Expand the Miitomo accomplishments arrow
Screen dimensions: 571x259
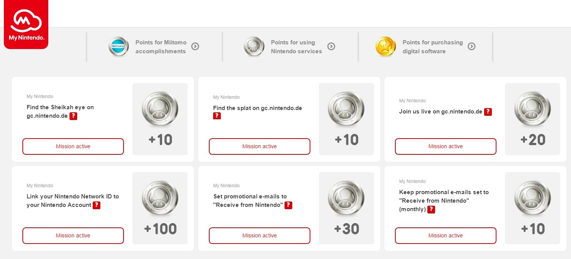tap(195, 47)
